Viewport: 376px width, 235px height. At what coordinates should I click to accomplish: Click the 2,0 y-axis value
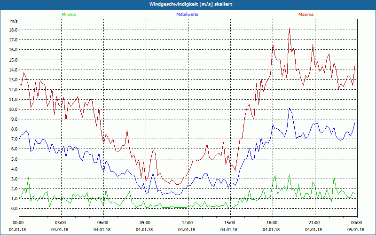[x=15, y=189]
